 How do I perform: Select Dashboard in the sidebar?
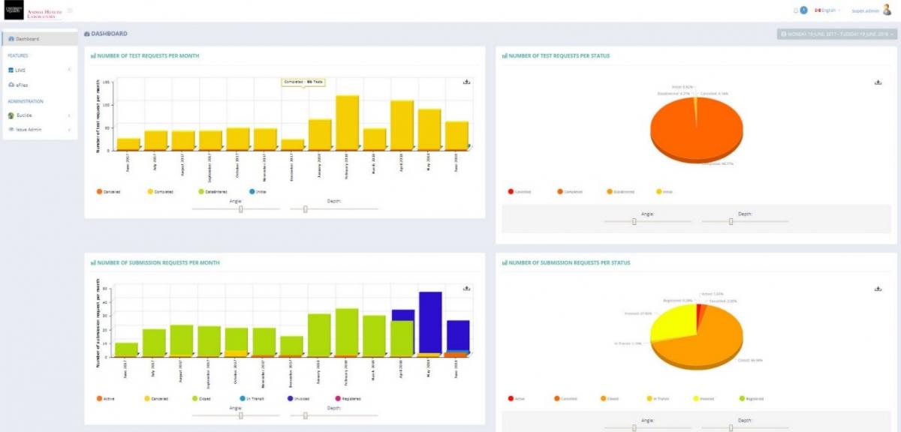tap(39, 39)
